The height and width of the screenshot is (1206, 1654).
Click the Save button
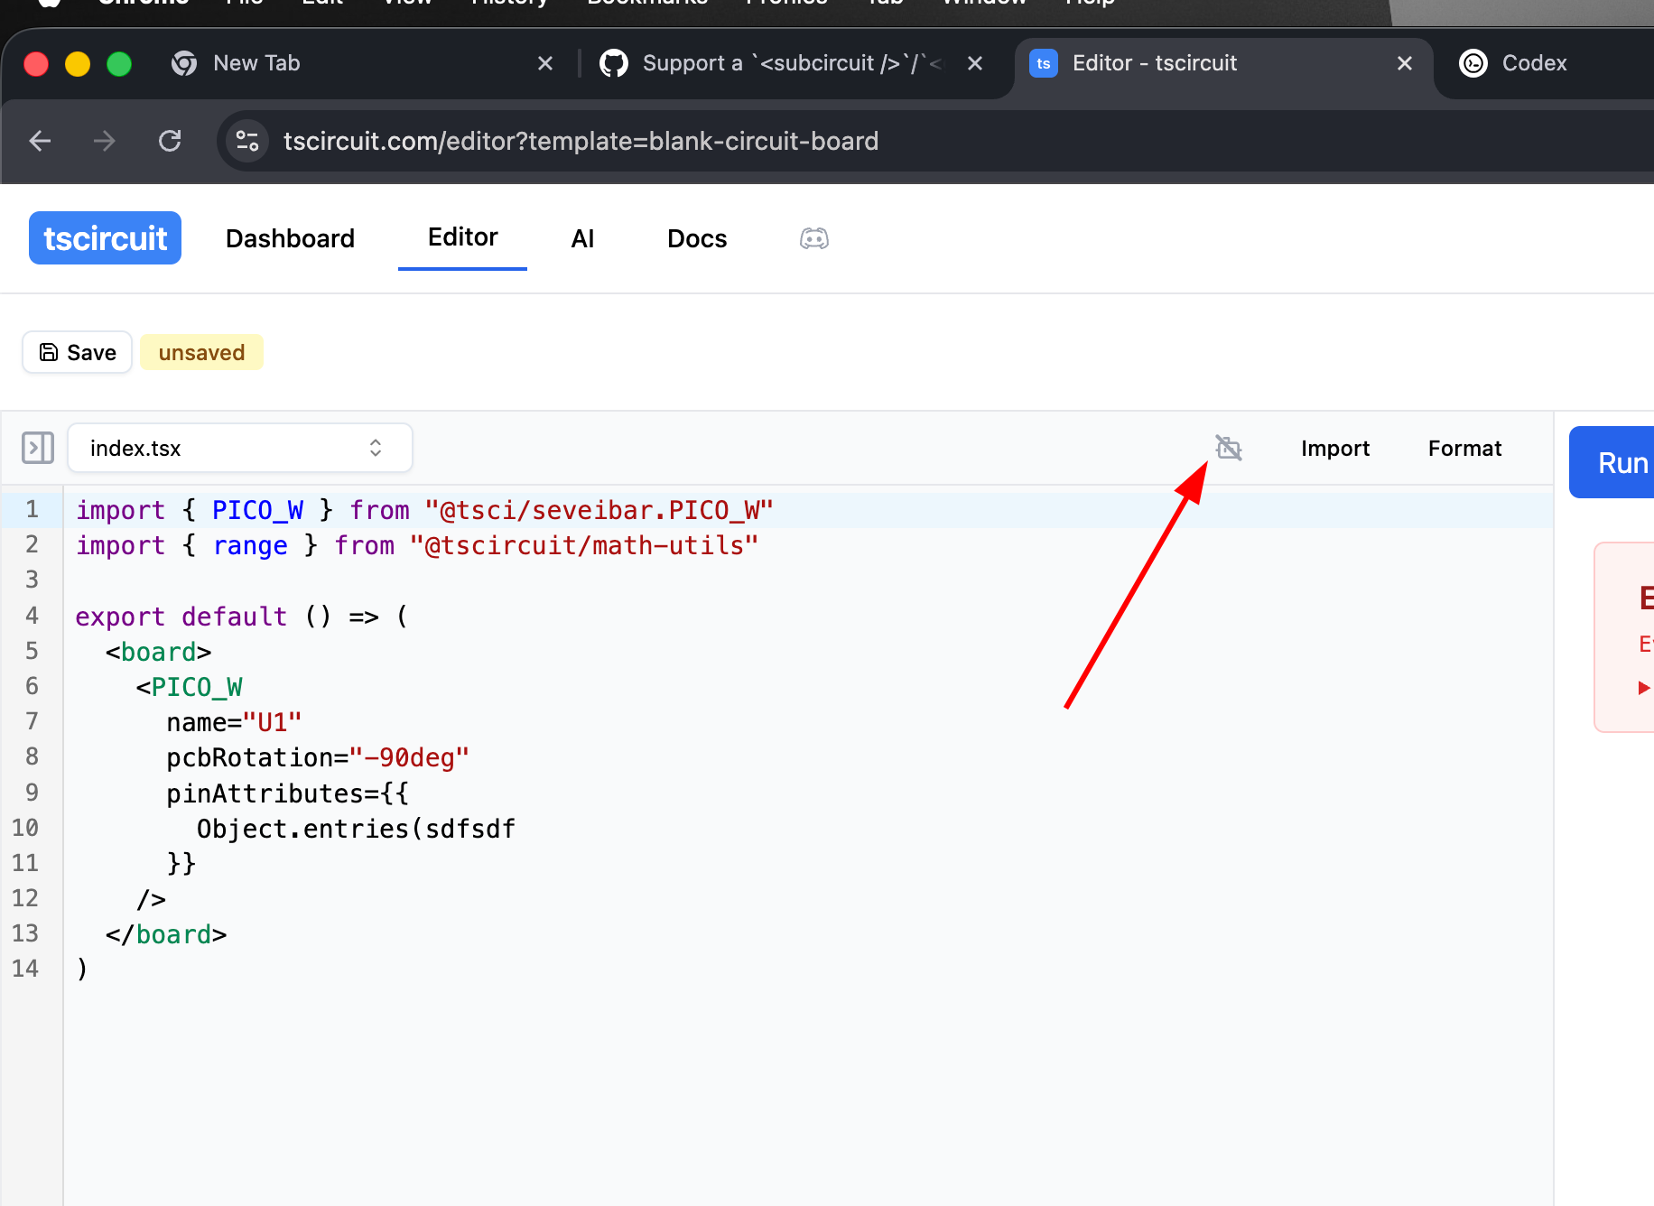78,352
